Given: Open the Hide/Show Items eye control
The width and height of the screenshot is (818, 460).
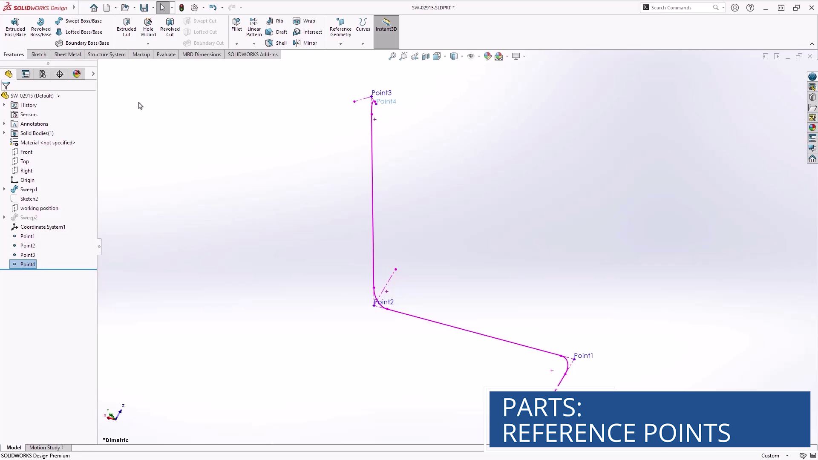Looking at the screenshot, I should [471, 56].
